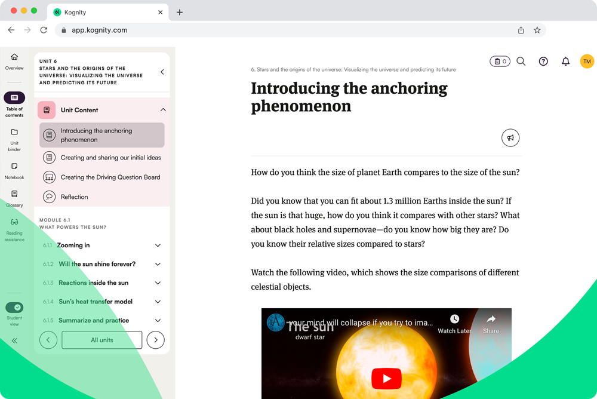
Task: Select Introducing the anchoring phenomenon item
Action: [102, 135]
